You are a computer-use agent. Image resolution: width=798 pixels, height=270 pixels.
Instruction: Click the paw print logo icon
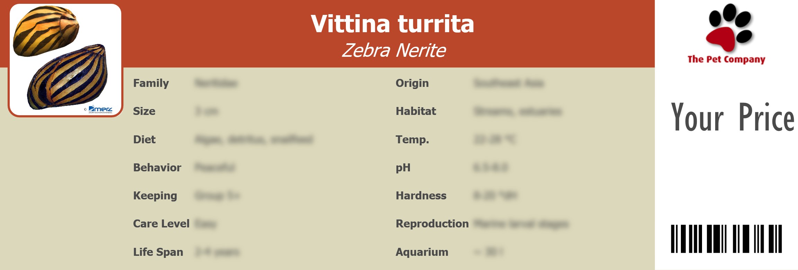[730, 28]
